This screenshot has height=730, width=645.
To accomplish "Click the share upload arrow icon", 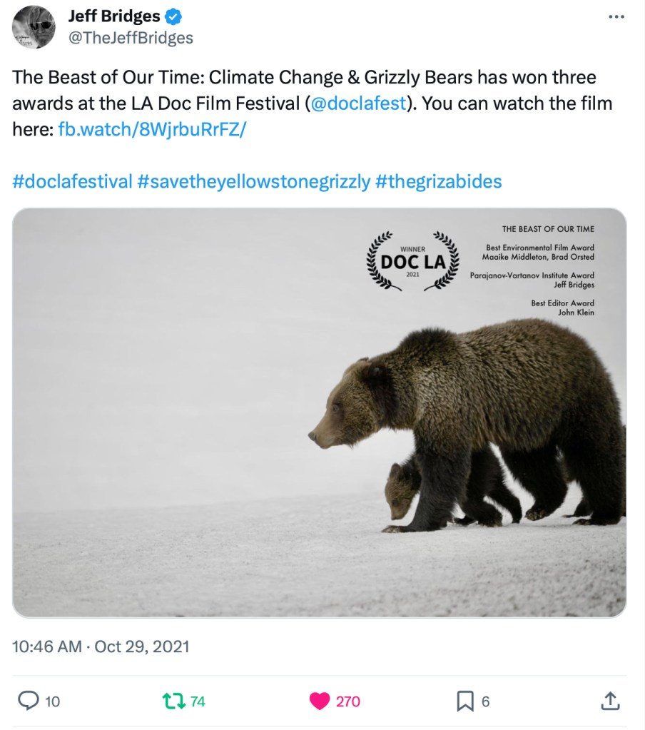I will pyautogui.click(x=610, y=701).
